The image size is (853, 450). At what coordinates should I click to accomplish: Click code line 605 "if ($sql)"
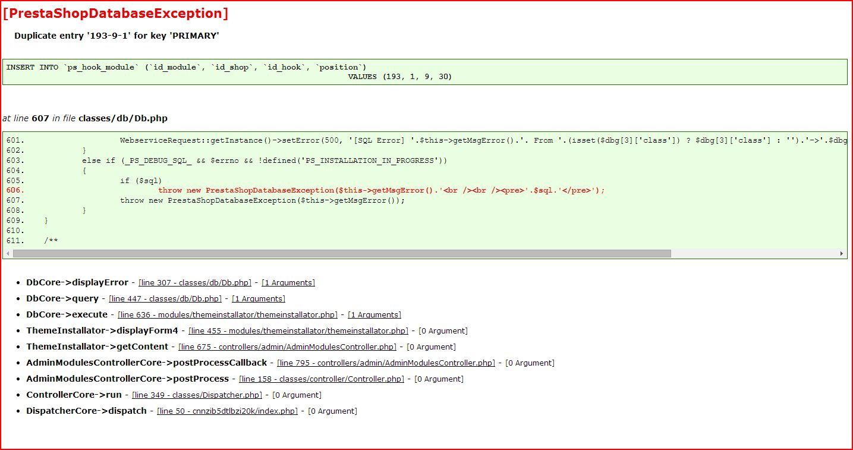click(x=84, y=181)
